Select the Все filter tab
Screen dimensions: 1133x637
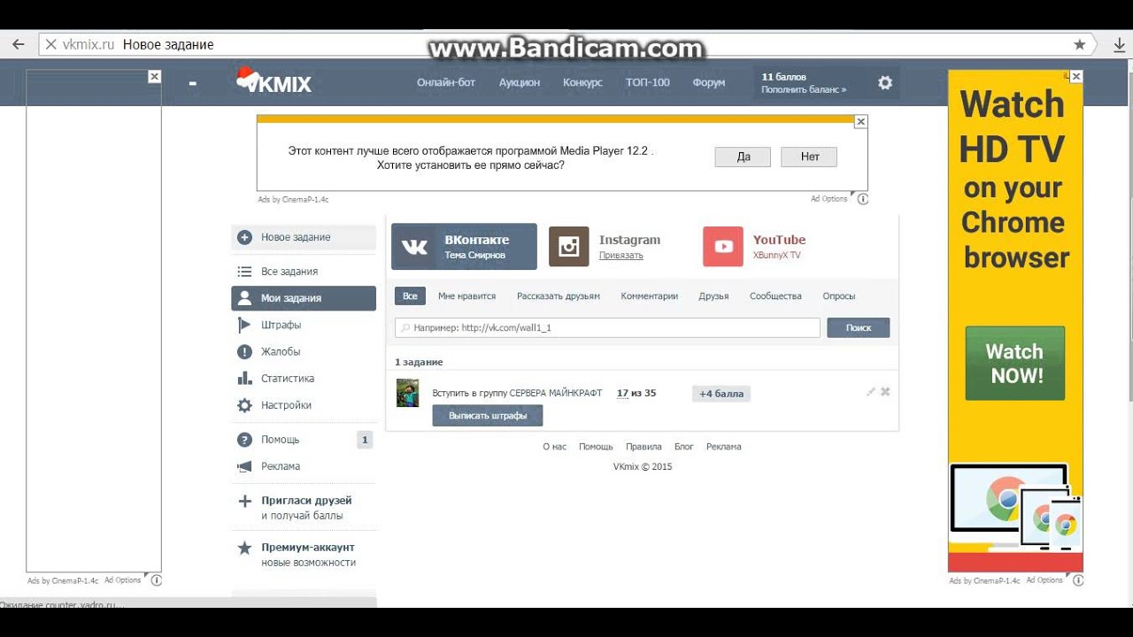pyautogui.click(x=410, y=296)
